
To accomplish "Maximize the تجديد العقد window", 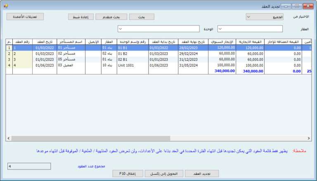I will tap(296, 6).
